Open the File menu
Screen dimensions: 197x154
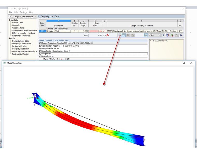[11, 12]
